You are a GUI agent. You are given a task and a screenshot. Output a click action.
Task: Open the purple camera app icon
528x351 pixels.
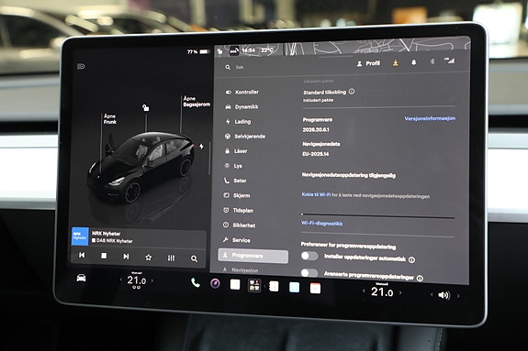pos(215,284)
